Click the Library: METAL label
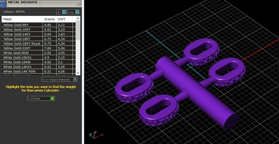This screenshot has width=279, height=144. click(14, 11)
